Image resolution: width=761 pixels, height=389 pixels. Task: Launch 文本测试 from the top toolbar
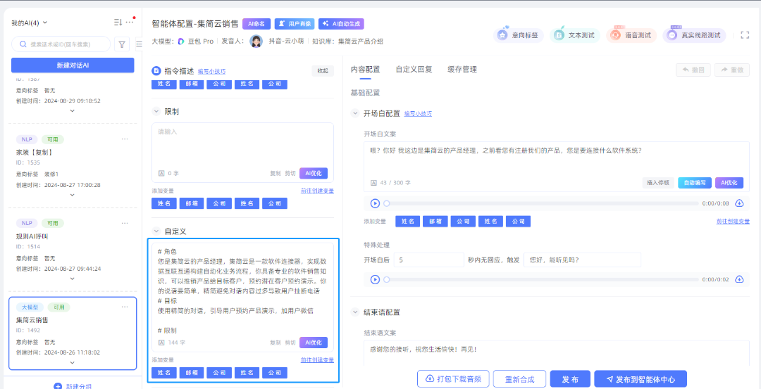pos(575,35)
